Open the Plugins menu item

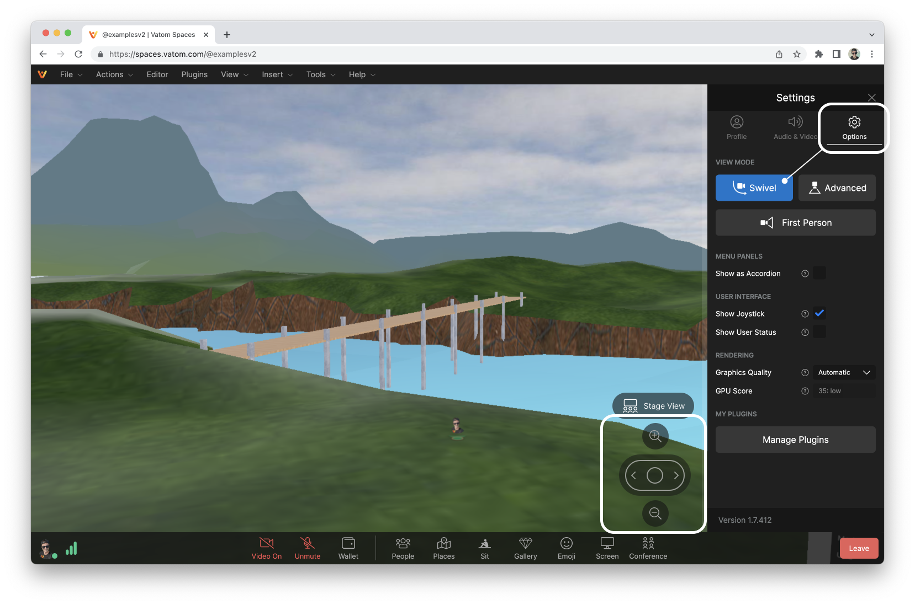point(194,74)
